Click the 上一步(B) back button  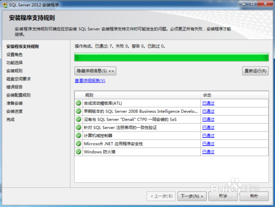pos(161,196)
